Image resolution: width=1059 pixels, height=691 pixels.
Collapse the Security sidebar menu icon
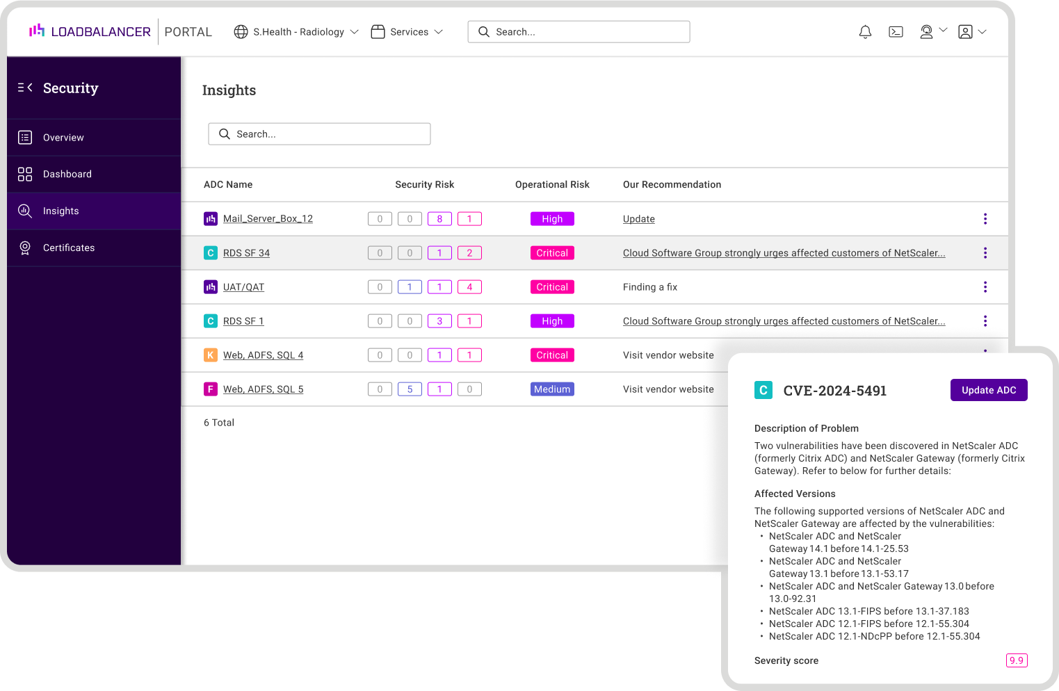pos(25,88)
